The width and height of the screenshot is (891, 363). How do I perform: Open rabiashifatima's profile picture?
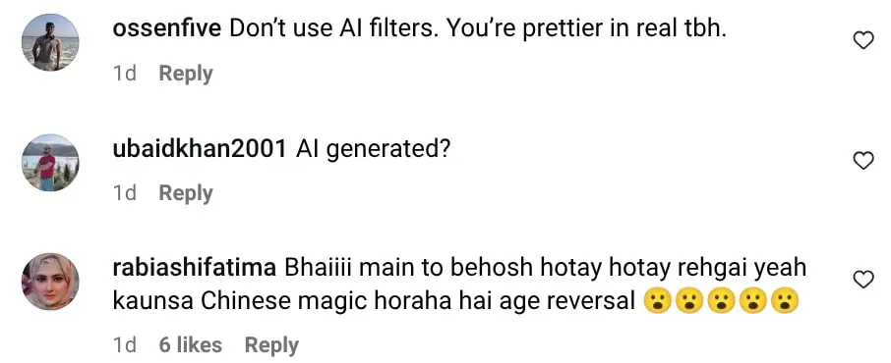point(50,282)
